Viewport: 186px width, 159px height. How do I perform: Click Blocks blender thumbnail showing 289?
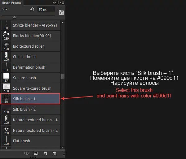(6, 36)
